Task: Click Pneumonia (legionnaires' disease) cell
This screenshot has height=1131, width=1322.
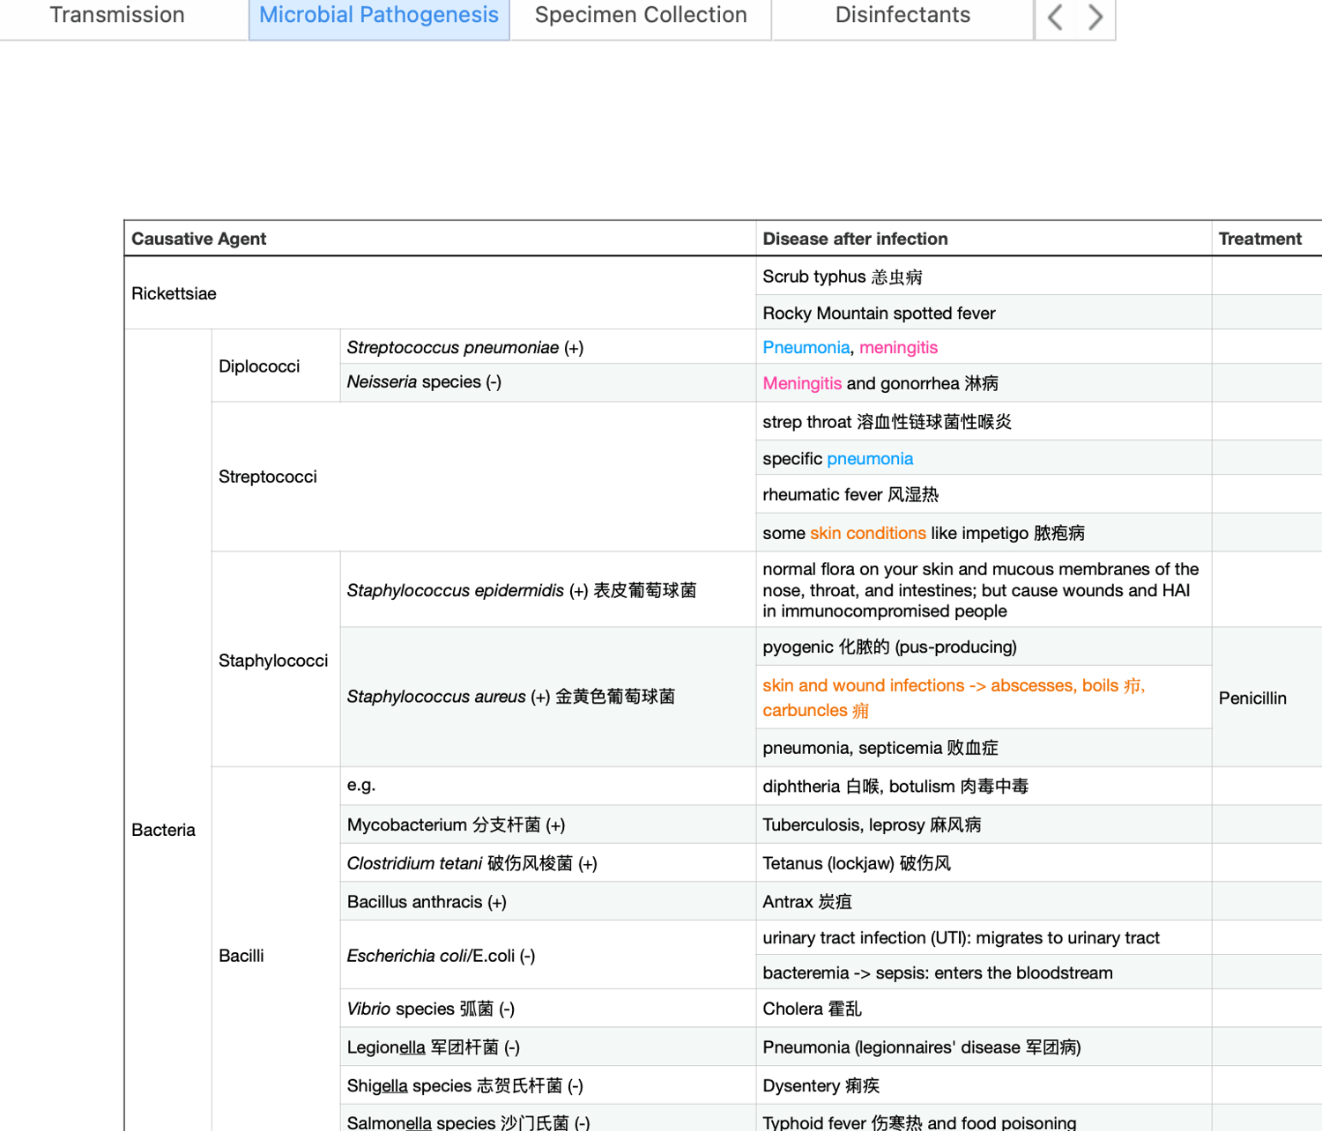Action: tap(984, 1047)
